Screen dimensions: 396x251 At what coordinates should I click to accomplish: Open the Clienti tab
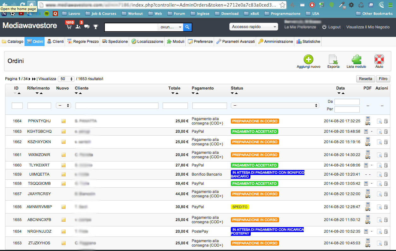click(55, 42)
